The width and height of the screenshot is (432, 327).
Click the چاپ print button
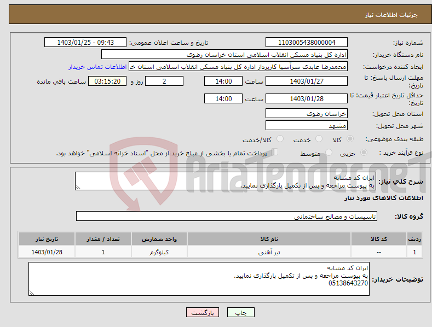[x=241, y=312]
